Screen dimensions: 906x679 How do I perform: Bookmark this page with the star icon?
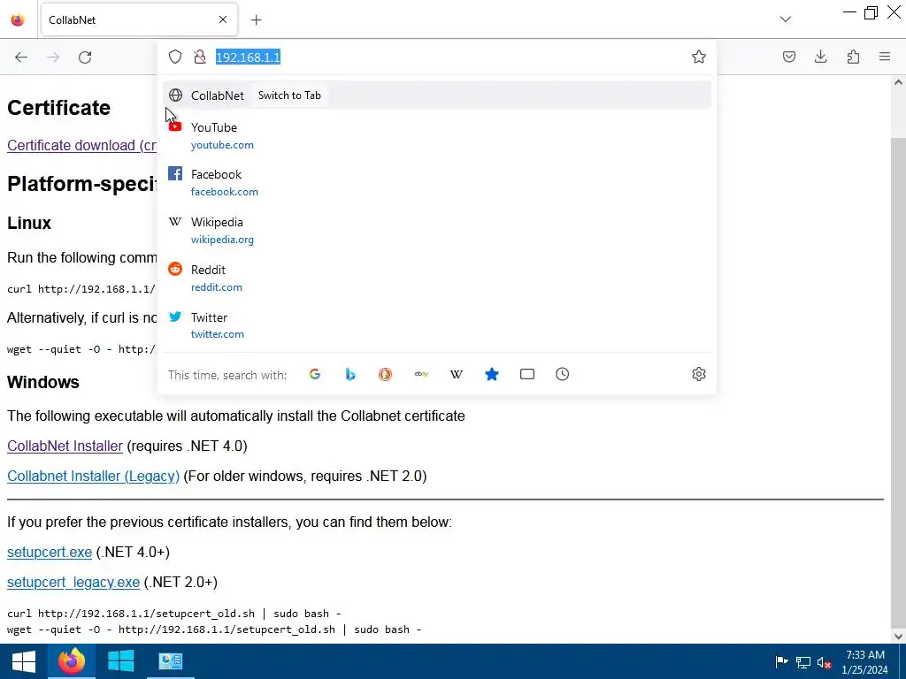[699, 57]
